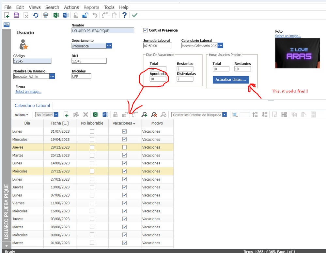
Task: Open Help with the question mark icon
Action: click(x=124, y=15)
